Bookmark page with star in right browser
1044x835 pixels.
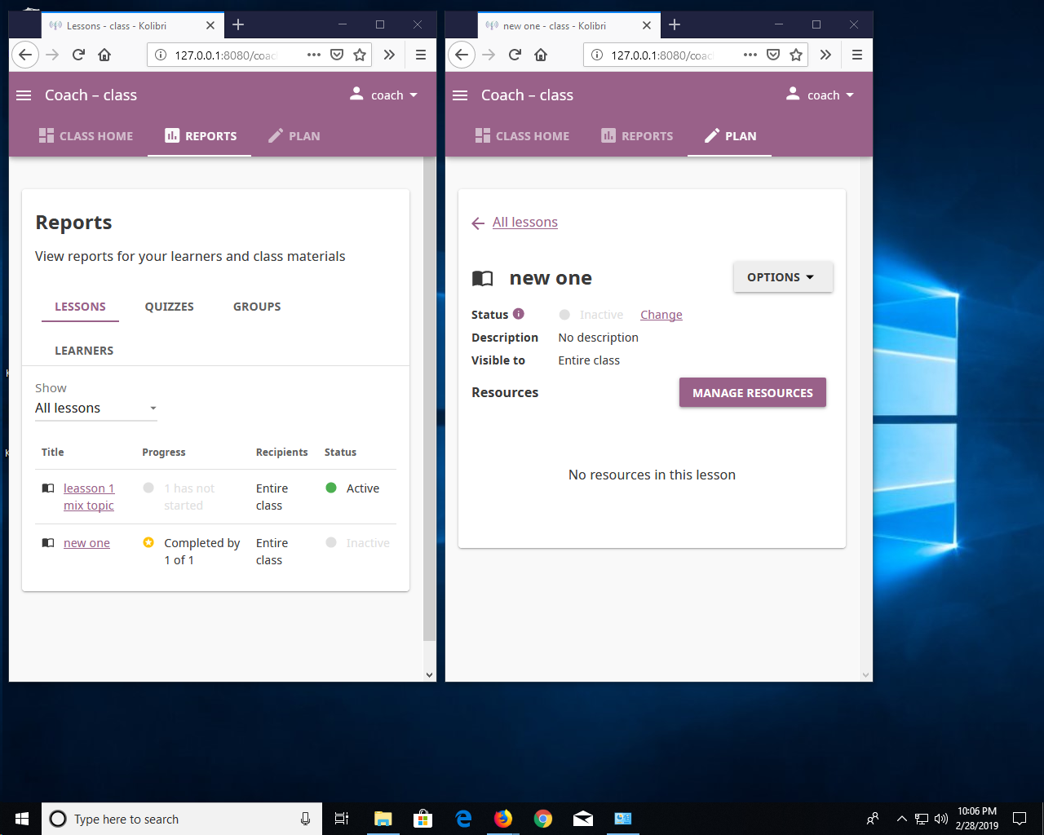point(796,55)
